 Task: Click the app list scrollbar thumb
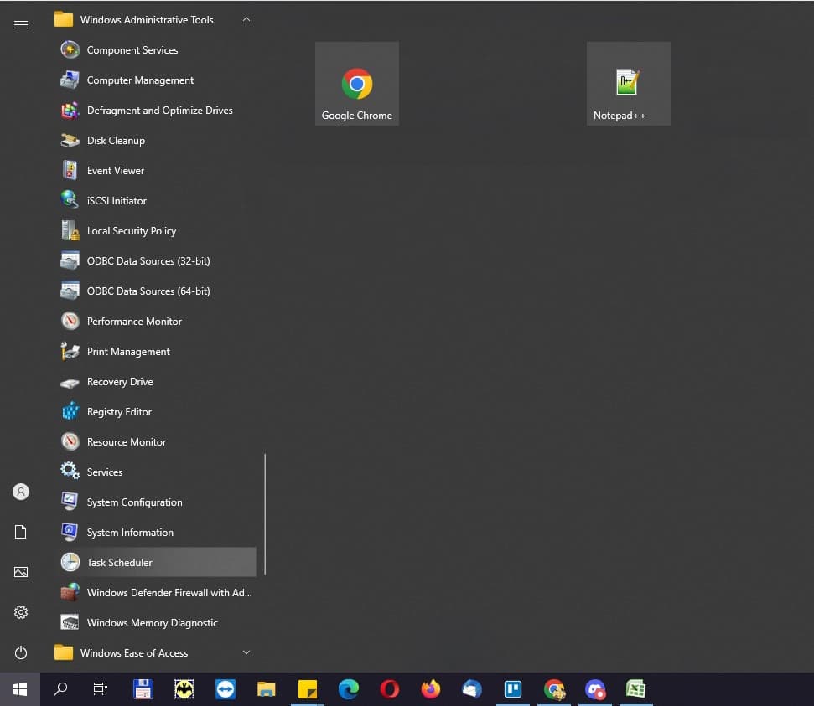click(265, 514)
